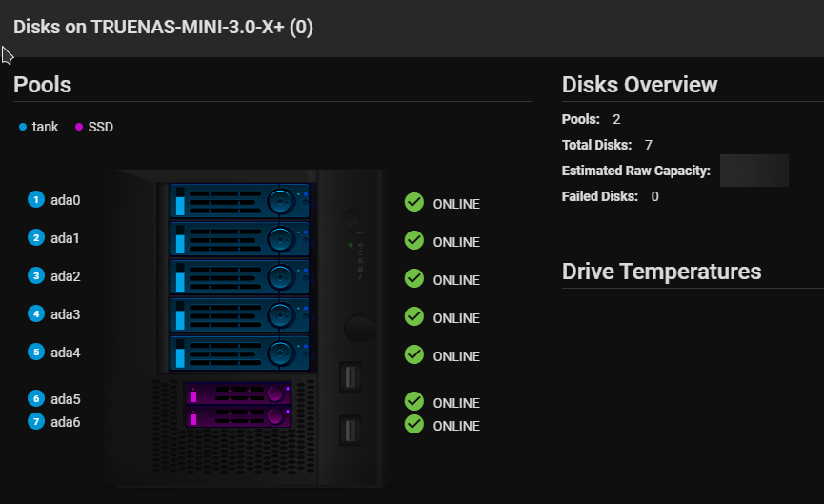Click the ada2 disk label
The image size is (824, 504).
point(65,276)
